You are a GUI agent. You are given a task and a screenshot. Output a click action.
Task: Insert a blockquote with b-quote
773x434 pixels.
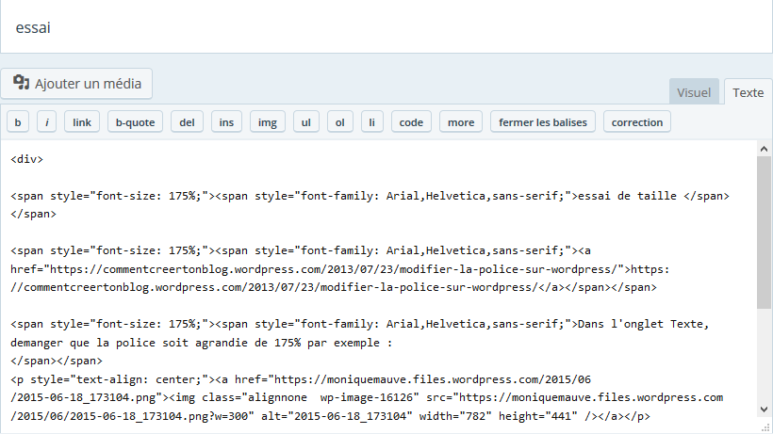pyautogui.click(x=135, y=122)
